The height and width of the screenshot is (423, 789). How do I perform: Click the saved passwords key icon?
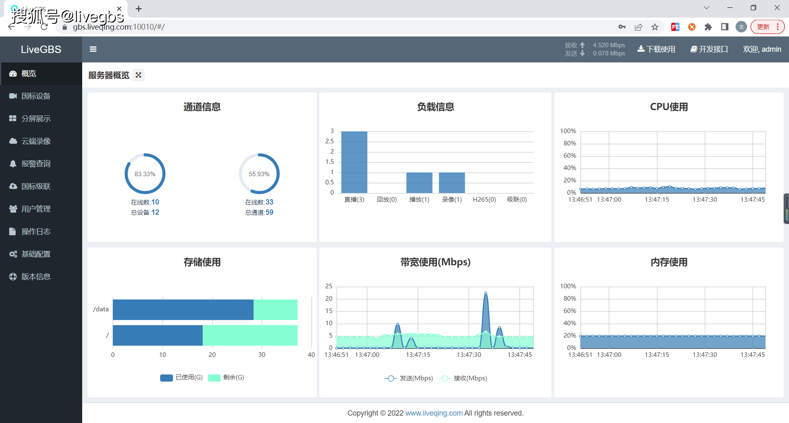(622, 27)
